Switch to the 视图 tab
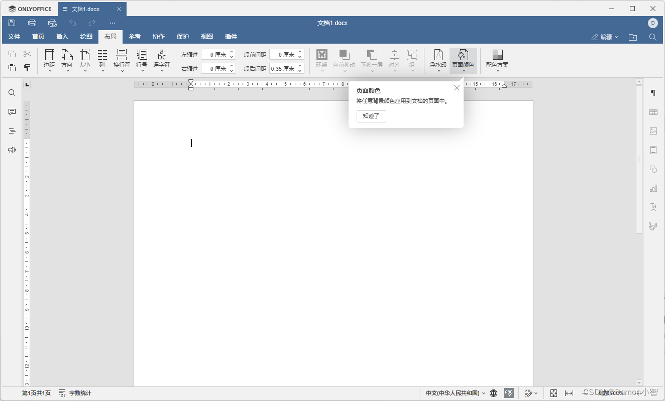Viewport: 665px width, 401px height. (x=207, y=37)
